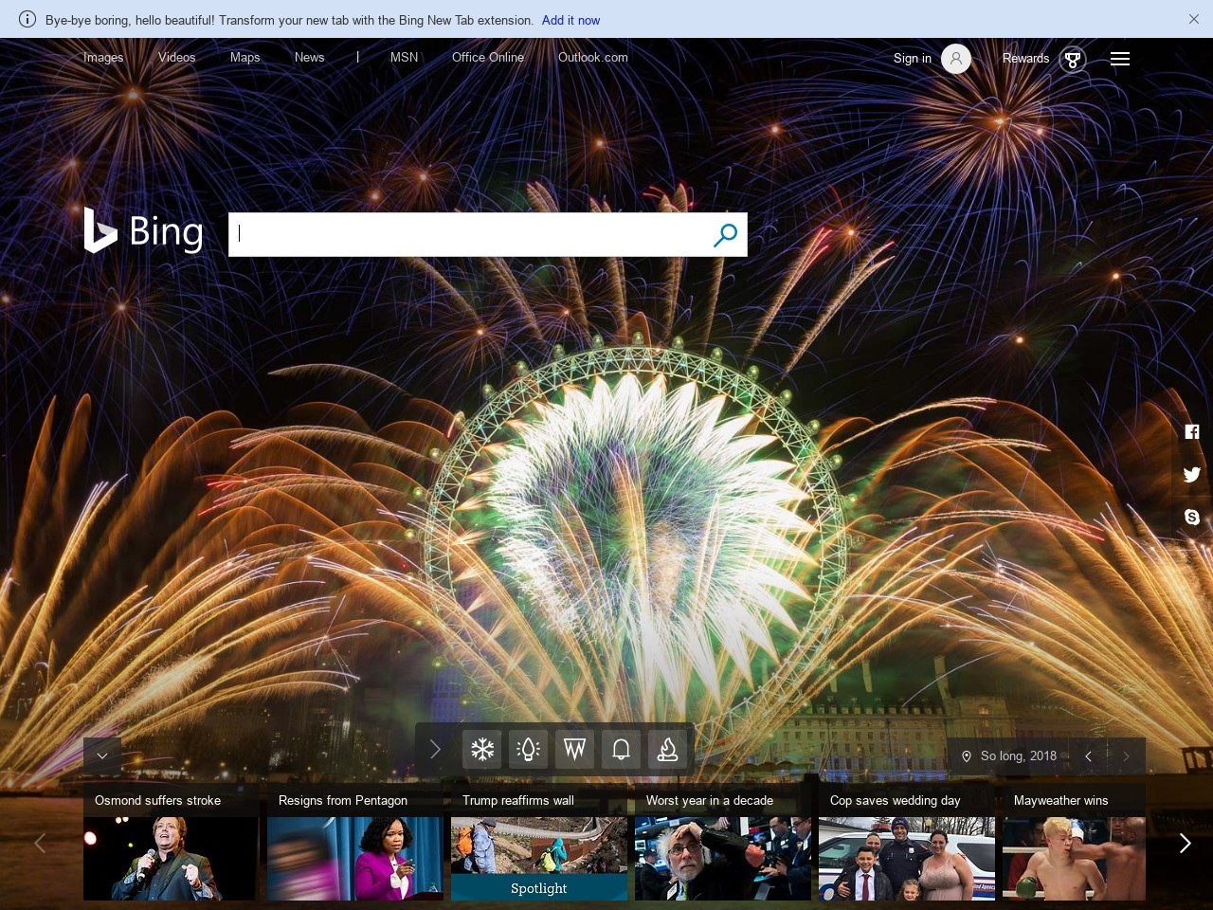Screen dimensions: 1213x910
Task: Click the Bing logo
Action: [x=143, y=231]
